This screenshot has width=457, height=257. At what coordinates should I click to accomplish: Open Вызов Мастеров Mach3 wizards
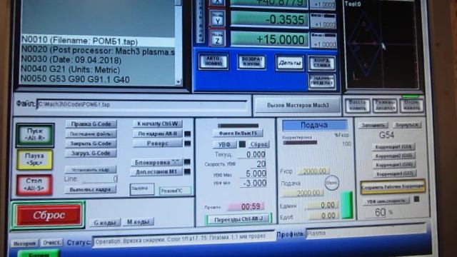pyautogui.click(x=298, y=106)
